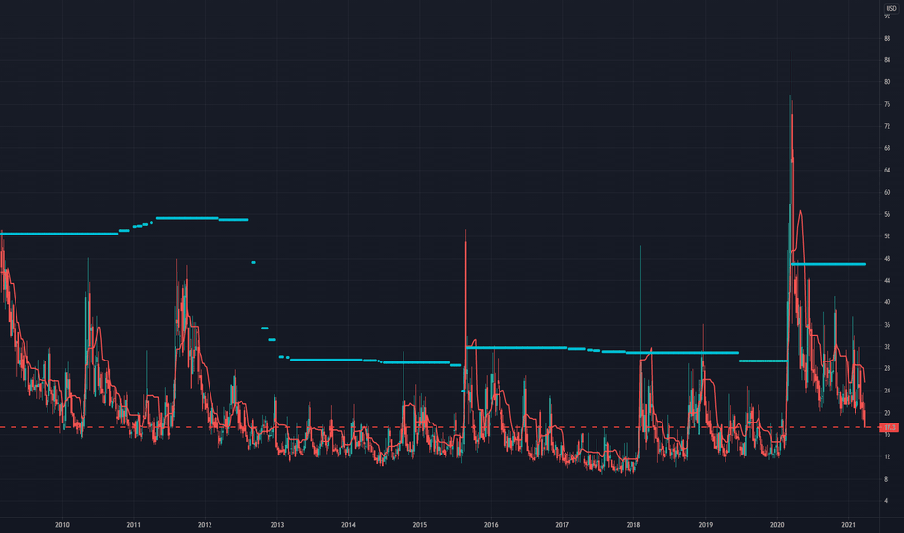Viewport: 904px width, 533px height.
Task: Click the 2018 label on the time axis
Action: [633, 525]
